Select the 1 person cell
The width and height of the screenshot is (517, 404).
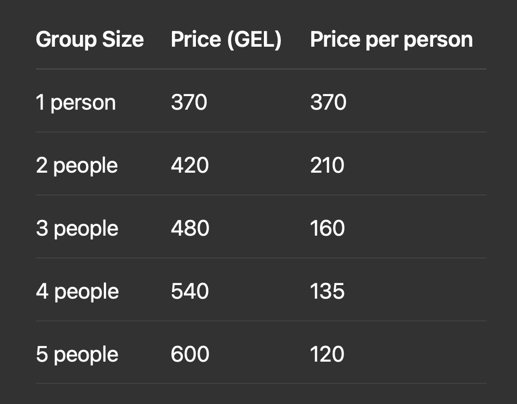coord(76,103)
